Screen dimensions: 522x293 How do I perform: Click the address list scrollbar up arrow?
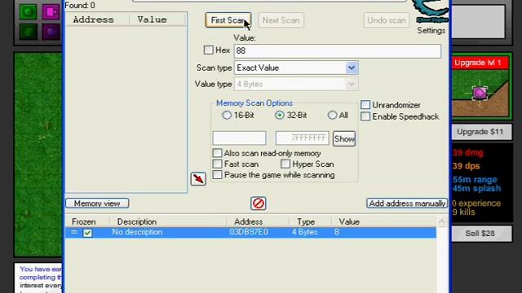(442, 221)
